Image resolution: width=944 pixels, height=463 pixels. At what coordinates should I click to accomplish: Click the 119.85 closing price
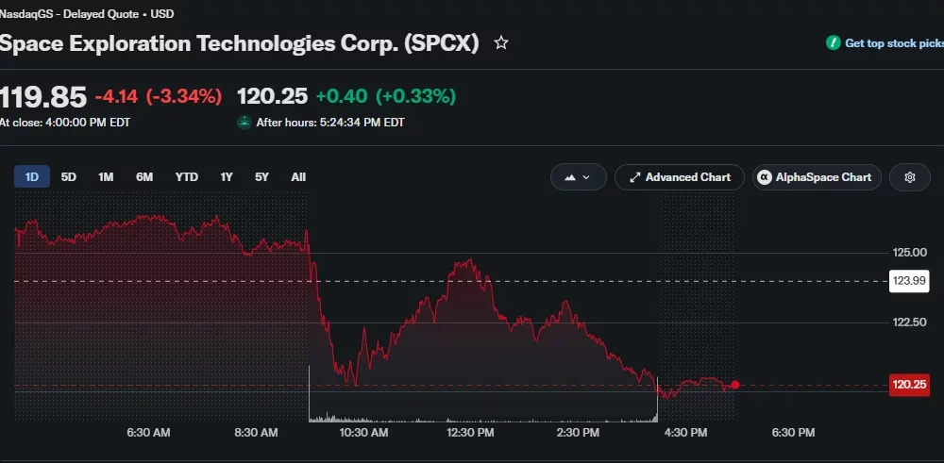click(x=43, y=97)
